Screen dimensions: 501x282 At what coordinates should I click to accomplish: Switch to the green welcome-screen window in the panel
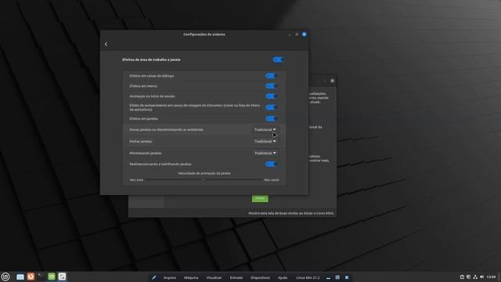tap(52, 277)
